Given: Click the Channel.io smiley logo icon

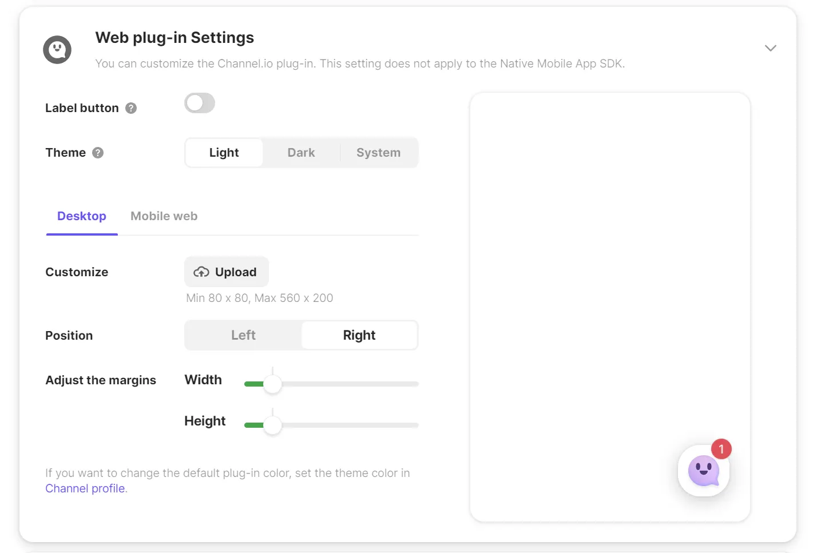Looking at the screenshot, I should click(x=57, y=50).
